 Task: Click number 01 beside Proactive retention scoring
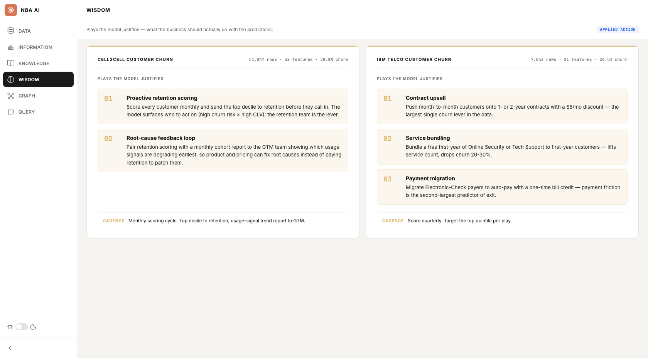click(x=108, y=99)
